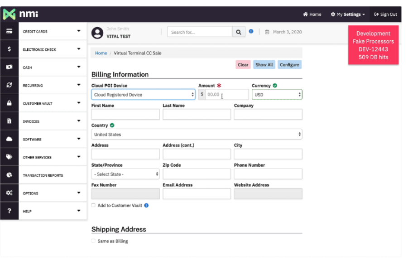This screenshot has height=261, width=408.
Task: Click the Sign Out button
Action: coord(386,14)
